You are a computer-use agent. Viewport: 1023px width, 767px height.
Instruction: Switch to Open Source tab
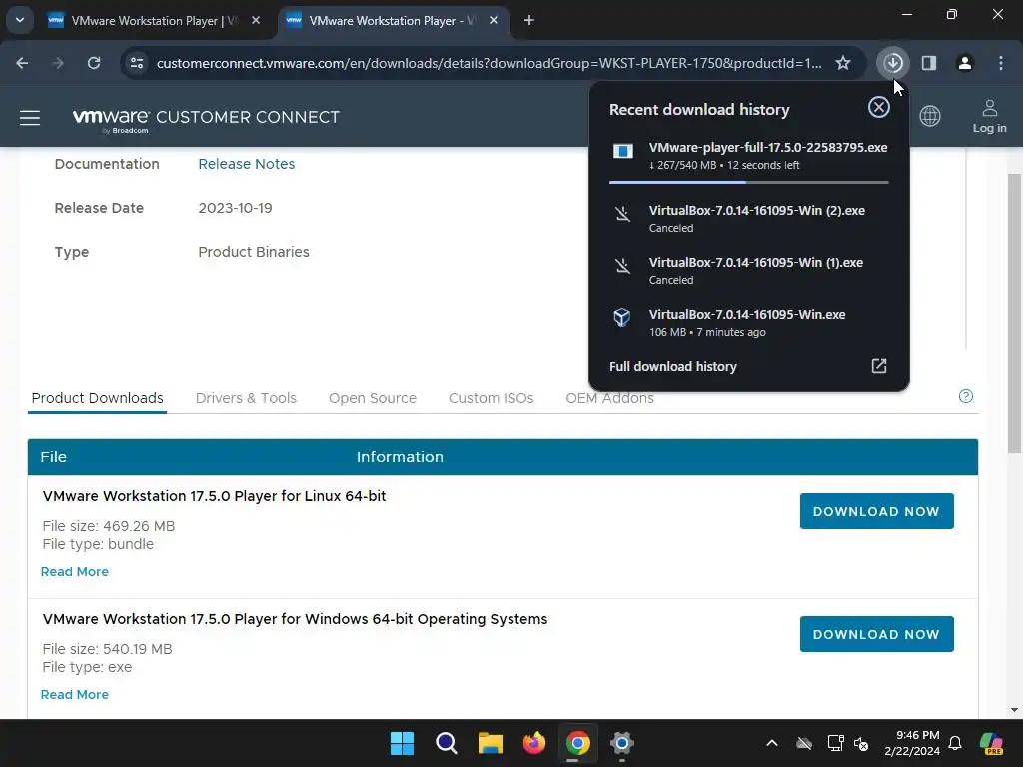(x=373, y=398)
